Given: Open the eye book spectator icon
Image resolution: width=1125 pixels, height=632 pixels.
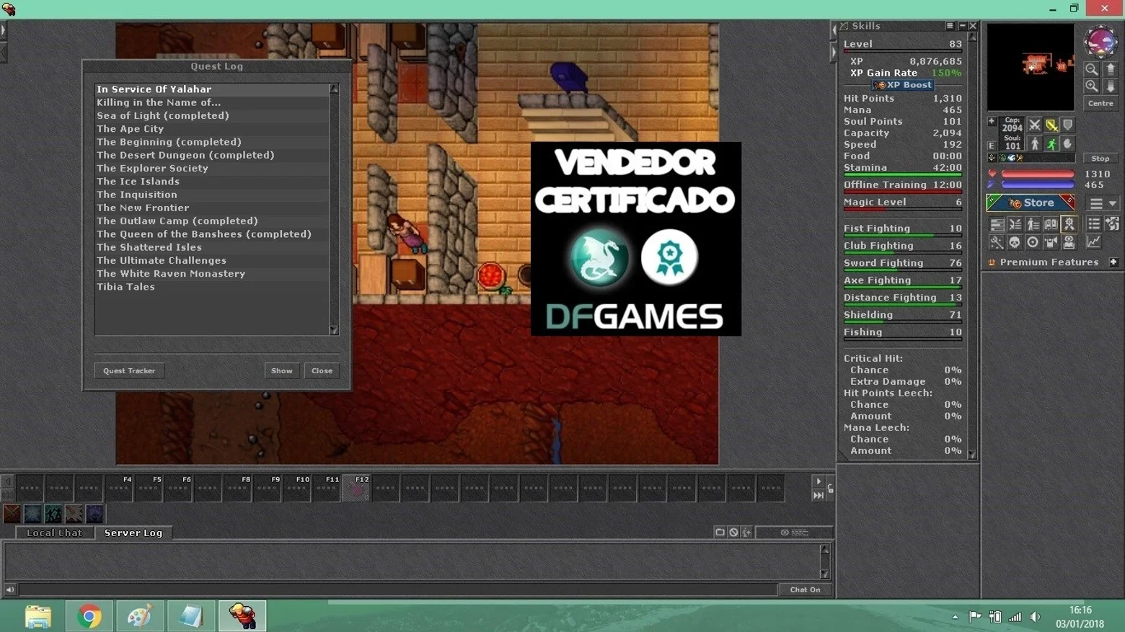Looking at the screenshot, I should click(1069, 242).
